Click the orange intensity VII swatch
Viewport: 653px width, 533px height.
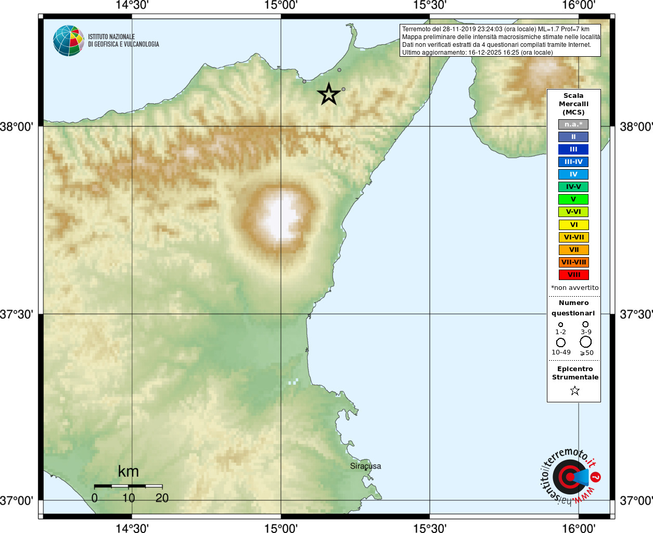574,250
